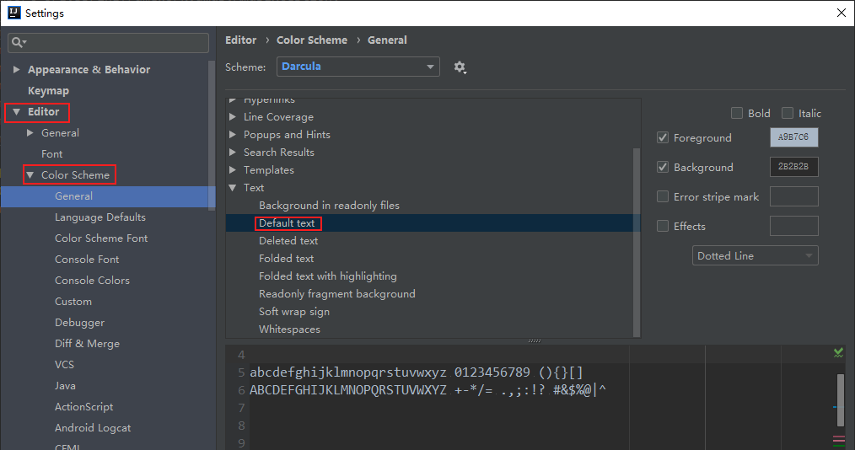The image size is (855, 450).
Task: Uncheck the Foreground checkbox
Action: pyautogui.click(x=663, y=137)
